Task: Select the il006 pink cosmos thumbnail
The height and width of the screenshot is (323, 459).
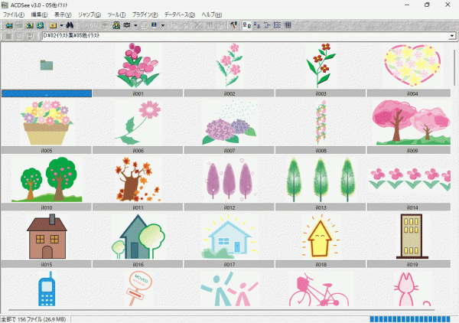Action: 138,122
